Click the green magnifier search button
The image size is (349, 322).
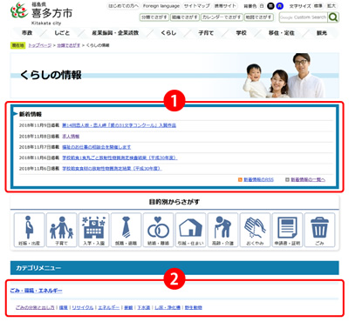pos(333,17)
